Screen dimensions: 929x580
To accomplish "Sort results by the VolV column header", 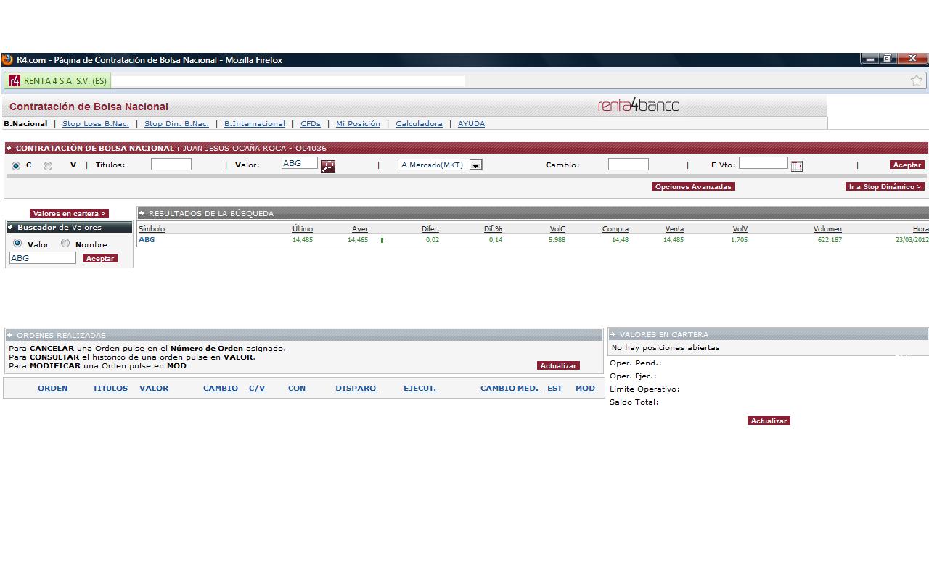I will click(x=740, y=229).
